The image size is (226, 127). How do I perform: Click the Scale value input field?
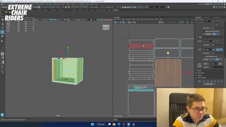click(208, 49)
